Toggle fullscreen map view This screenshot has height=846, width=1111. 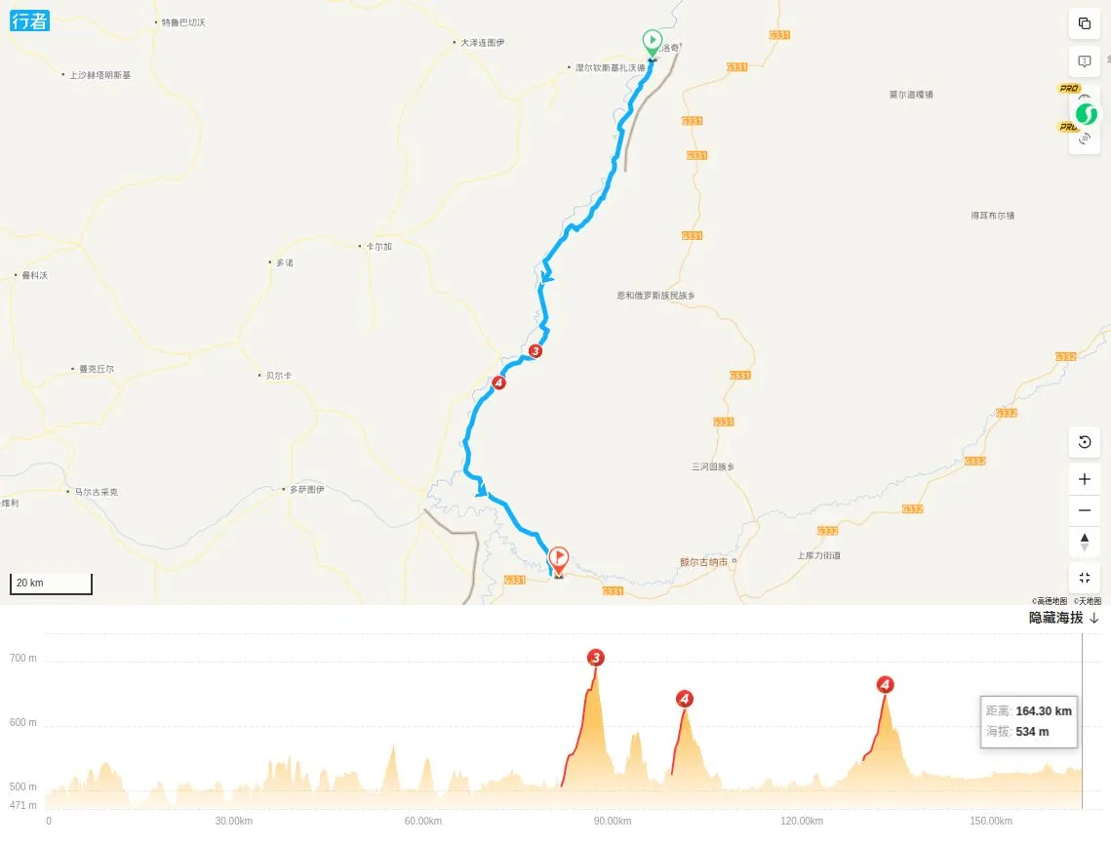pyautogui.click(x=1084, y=578)
